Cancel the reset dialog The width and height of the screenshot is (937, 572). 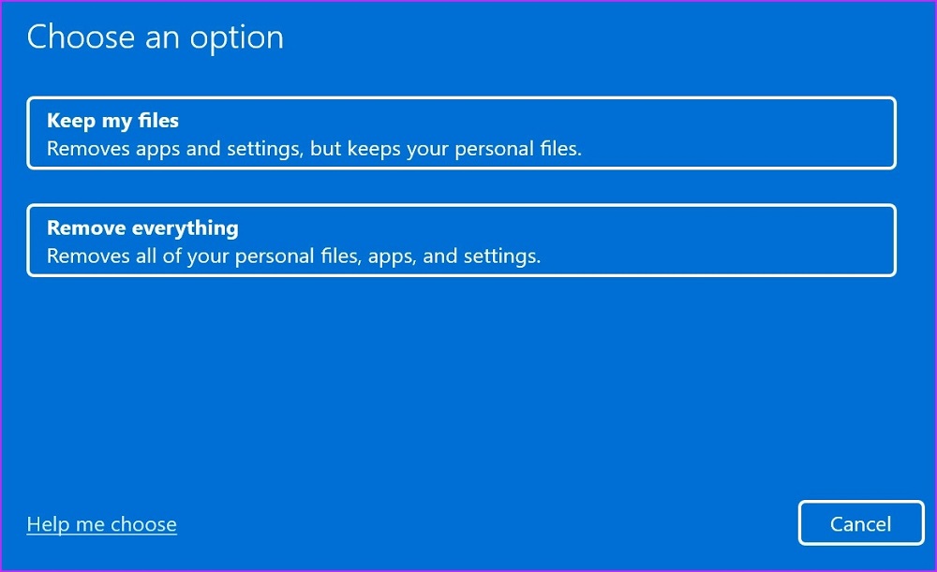click(861, 523)
